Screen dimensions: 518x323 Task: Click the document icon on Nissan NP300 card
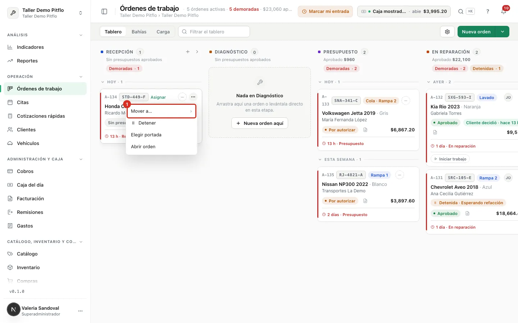[x=365, y=201]
